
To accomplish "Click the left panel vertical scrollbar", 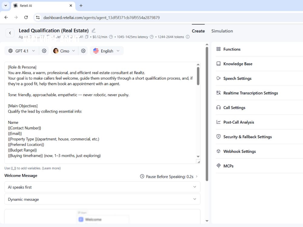I will pos(207,114).
